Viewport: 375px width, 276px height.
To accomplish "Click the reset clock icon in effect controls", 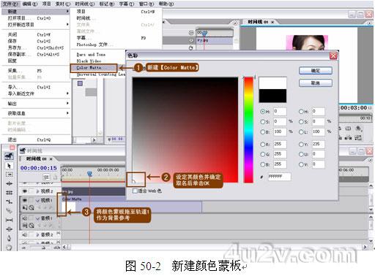I will [190, 48].
